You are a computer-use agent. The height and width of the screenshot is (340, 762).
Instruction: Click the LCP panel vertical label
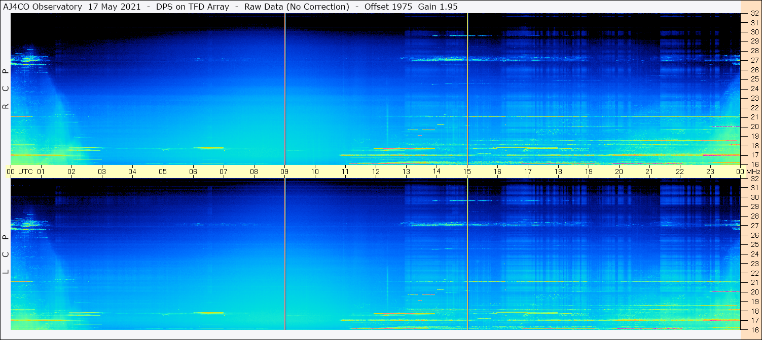click(x=6, y=254)
